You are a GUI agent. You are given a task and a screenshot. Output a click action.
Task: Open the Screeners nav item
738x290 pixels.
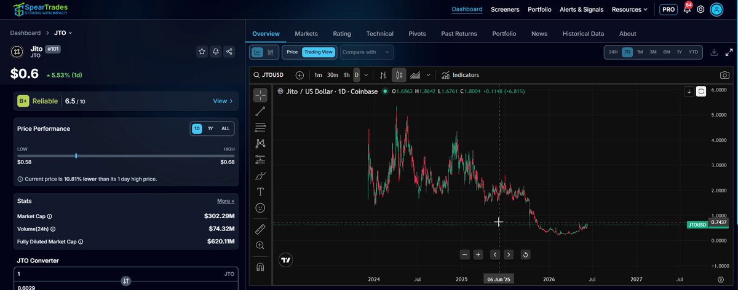click(505, 9)
